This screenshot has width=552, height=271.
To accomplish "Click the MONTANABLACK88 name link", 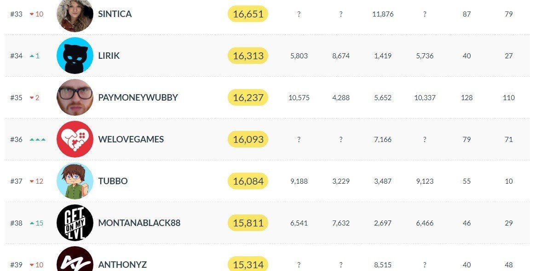I will [x=139, y=223].
